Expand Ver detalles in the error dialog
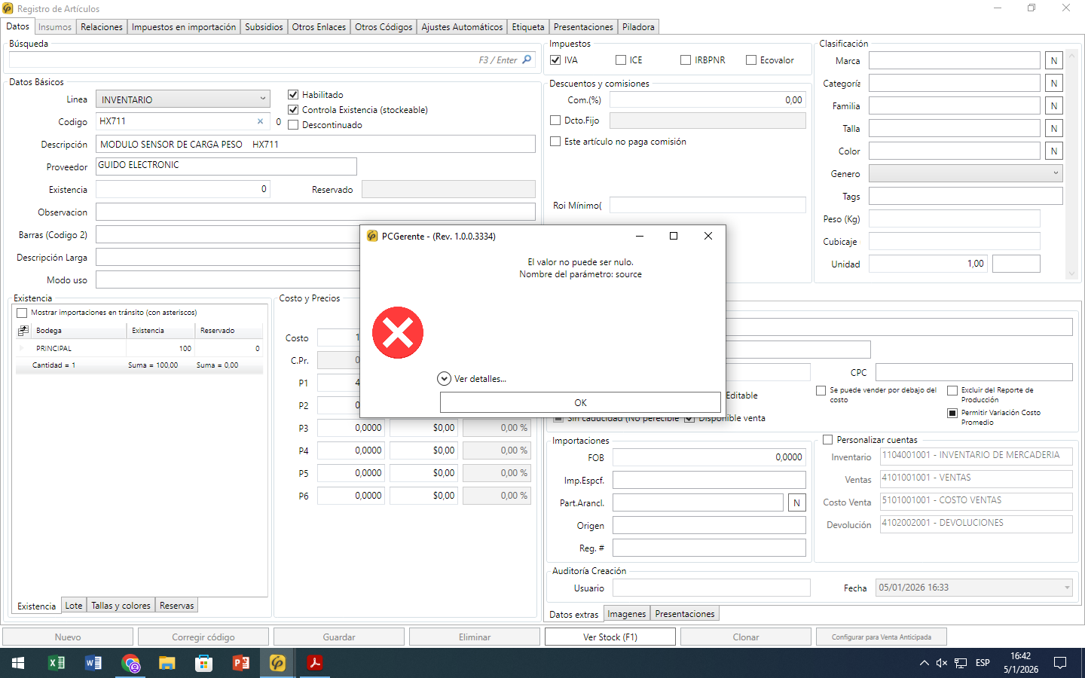 tap(445, 379)
